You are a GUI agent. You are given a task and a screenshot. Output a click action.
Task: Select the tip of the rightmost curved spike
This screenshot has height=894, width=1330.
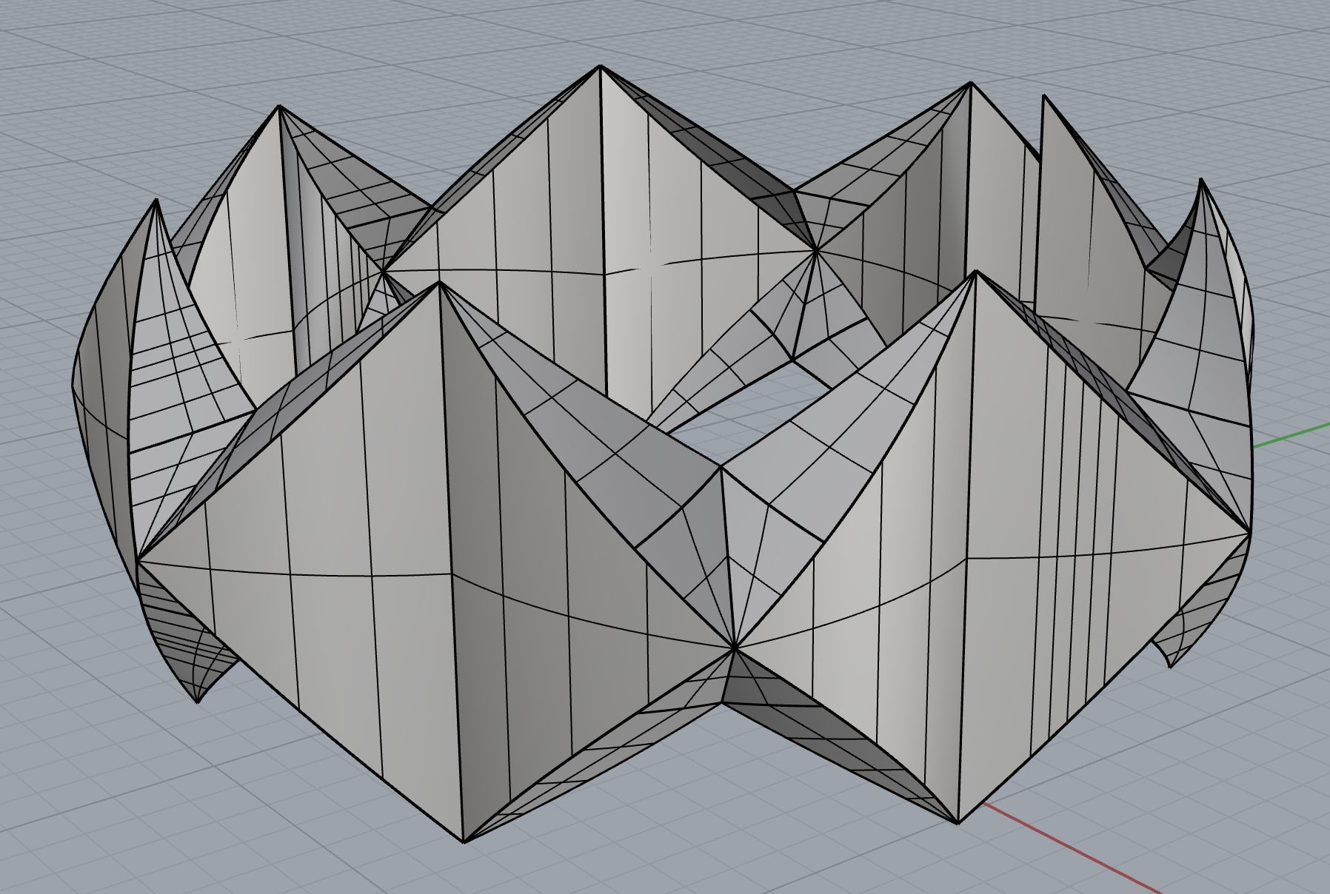(x=1200, y=180)
